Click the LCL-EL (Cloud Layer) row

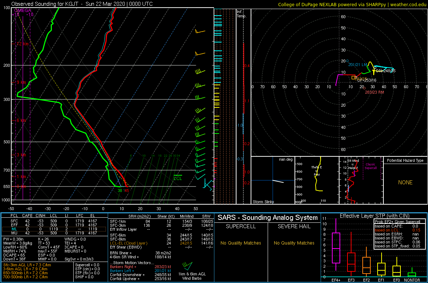click(162, 243)
